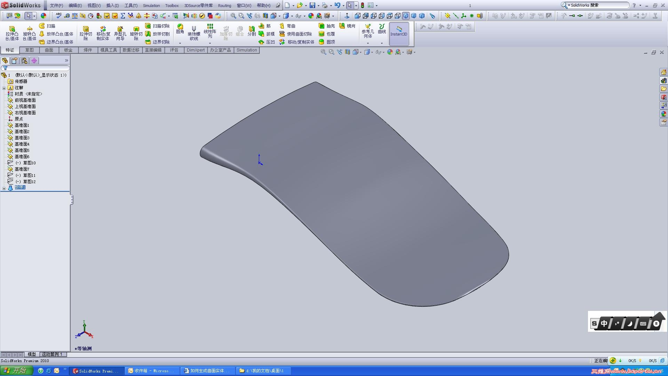Expand the 放样1 feature tree node
This screenshot has width=668, height=376.
[4, 188]
